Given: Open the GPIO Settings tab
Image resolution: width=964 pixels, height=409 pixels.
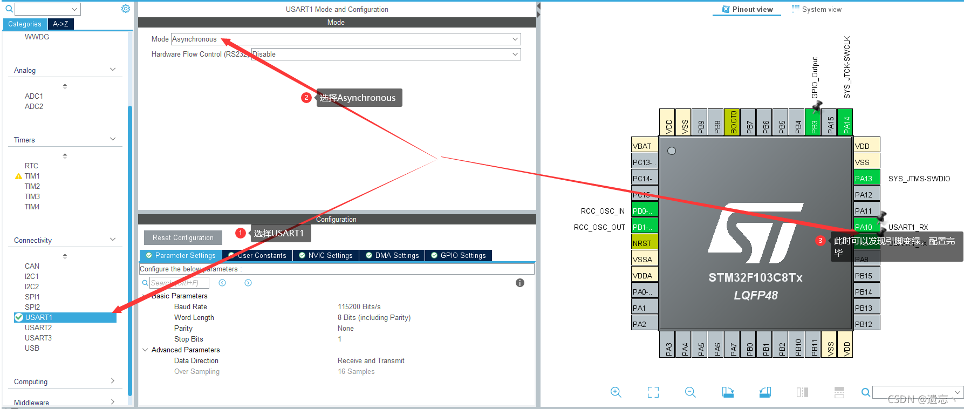Looking at the screenshot, I should (459, 255).
